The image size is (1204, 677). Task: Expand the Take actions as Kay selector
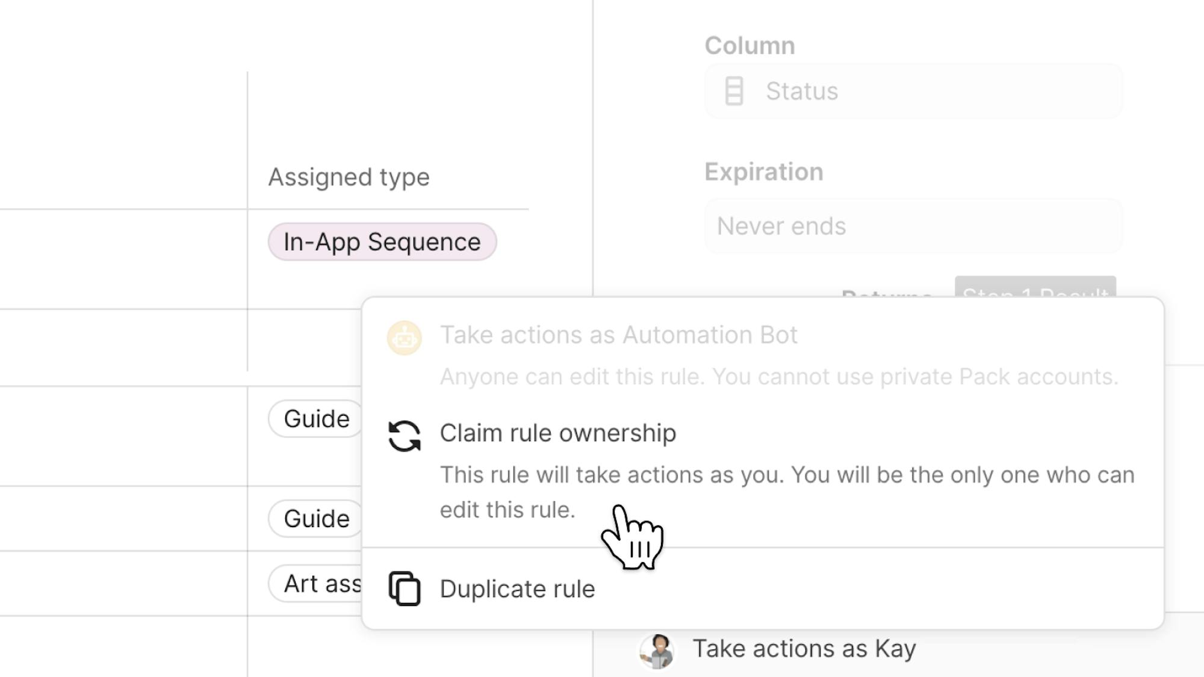click(804, 649)
